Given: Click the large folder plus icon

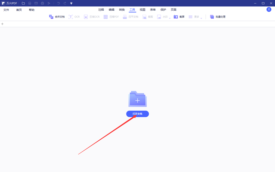Looking at the screenshot, I should 137,99.
